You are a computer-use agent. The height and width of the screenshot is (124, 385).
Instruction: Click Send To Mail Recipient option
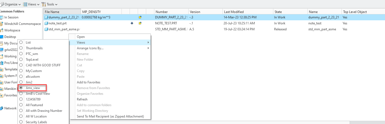[x=110, y=116]
